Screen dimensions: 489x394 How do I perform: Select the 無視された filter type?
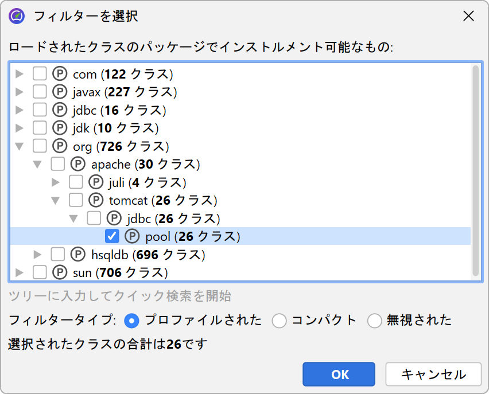pos(375,321)
